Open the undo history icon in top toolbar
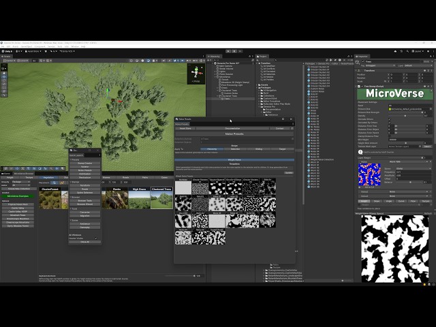The image size is (436, 327). (401, 52)
